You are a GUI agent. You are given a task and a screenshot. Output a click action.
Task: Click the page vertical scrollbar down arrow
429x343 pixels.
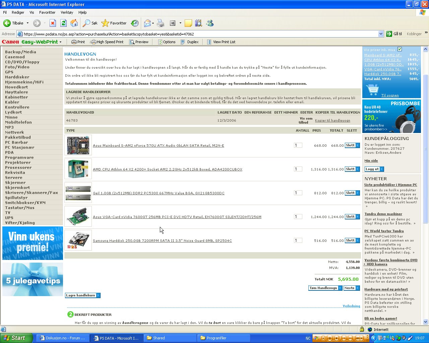click(x=426, y=322)
